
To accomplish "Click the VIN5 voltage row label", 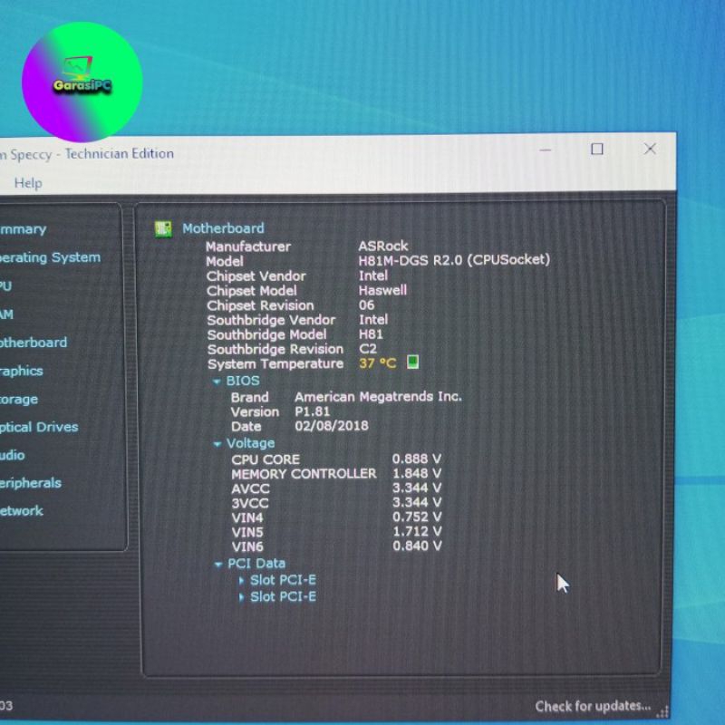I will point(247,532).
